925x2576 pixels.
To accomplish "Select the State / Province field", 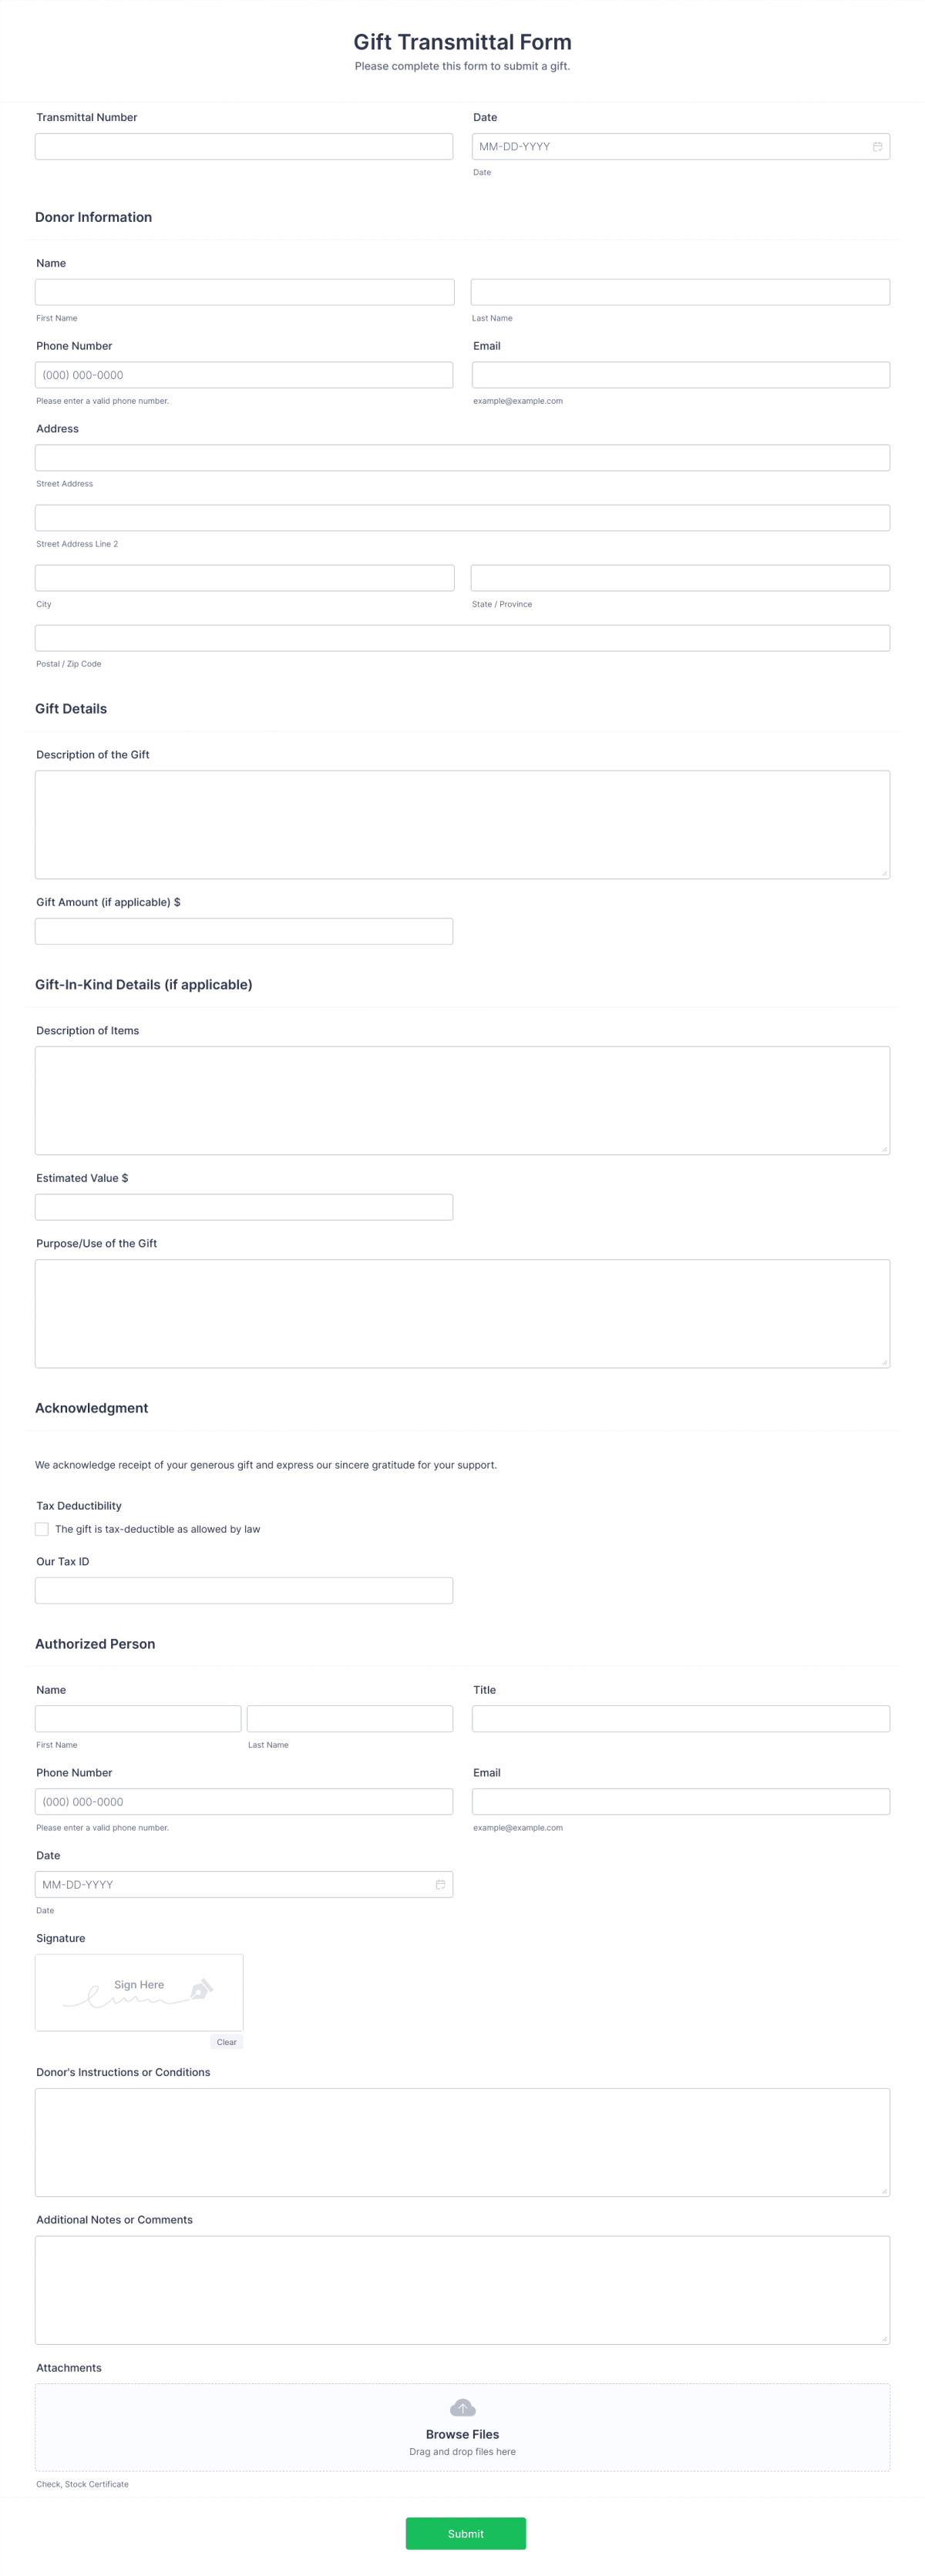I will click(681, 577).
